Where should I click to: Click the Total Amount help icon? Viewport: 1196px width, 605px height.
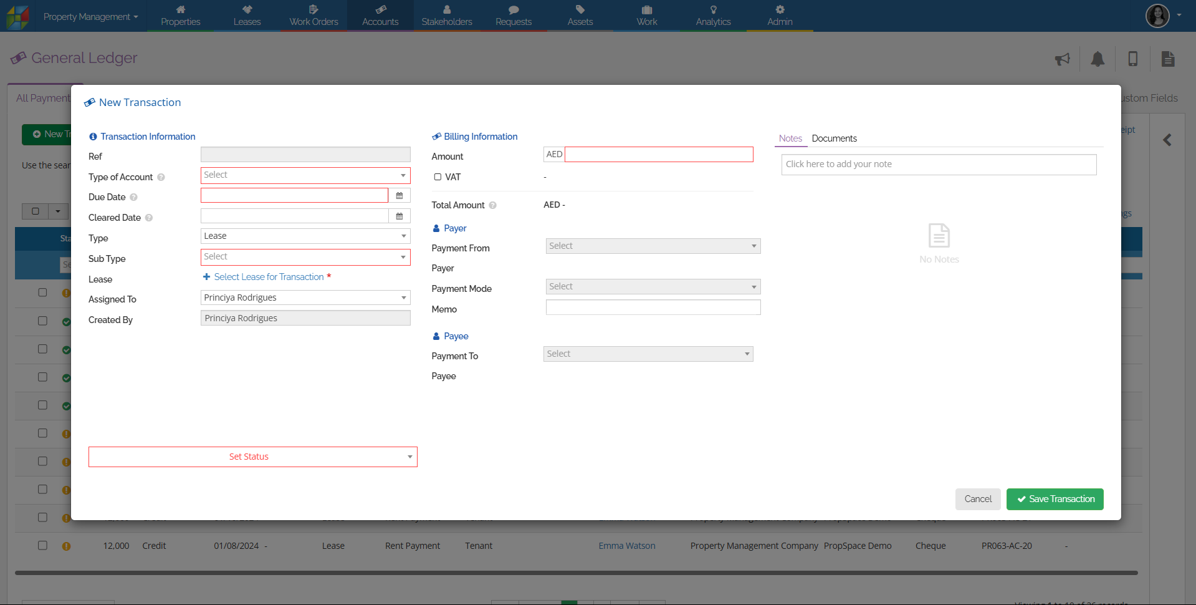pos(492,206)
